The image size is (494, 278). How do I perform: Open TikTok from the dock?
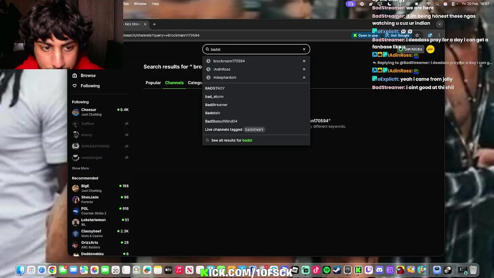[x=316, y=270]
